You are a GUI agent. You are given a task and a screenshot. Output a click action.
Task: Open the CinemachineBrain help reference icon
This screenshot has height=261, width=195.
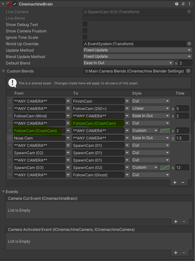coord(177,4)
